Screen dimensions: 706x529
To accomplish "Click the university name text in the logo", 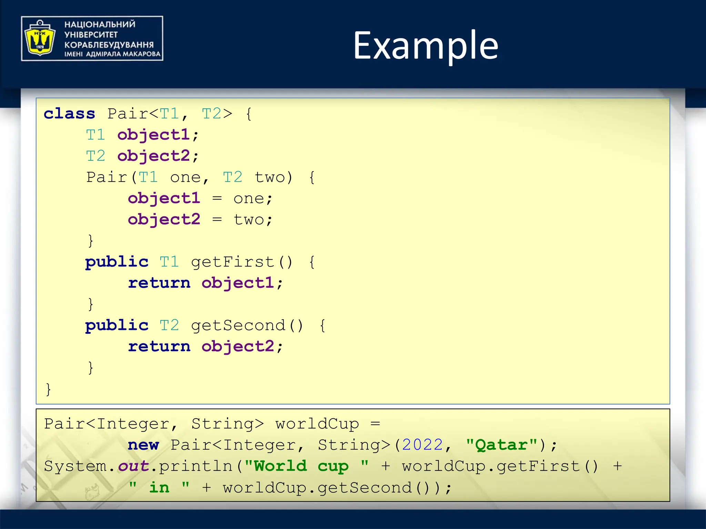I will tap(112, 39).
